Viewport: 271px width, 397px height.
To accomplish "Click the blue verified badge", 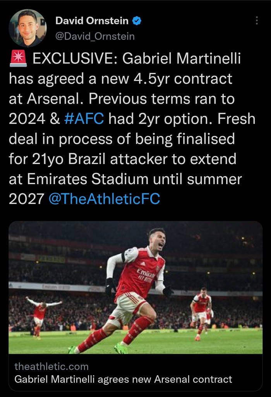I will [137, 21].
